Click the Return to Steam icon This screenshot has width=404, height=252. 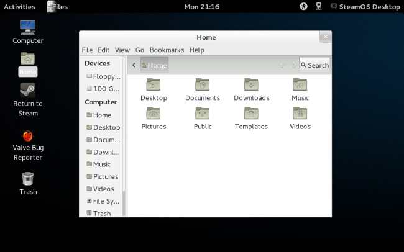pos(28,91)
